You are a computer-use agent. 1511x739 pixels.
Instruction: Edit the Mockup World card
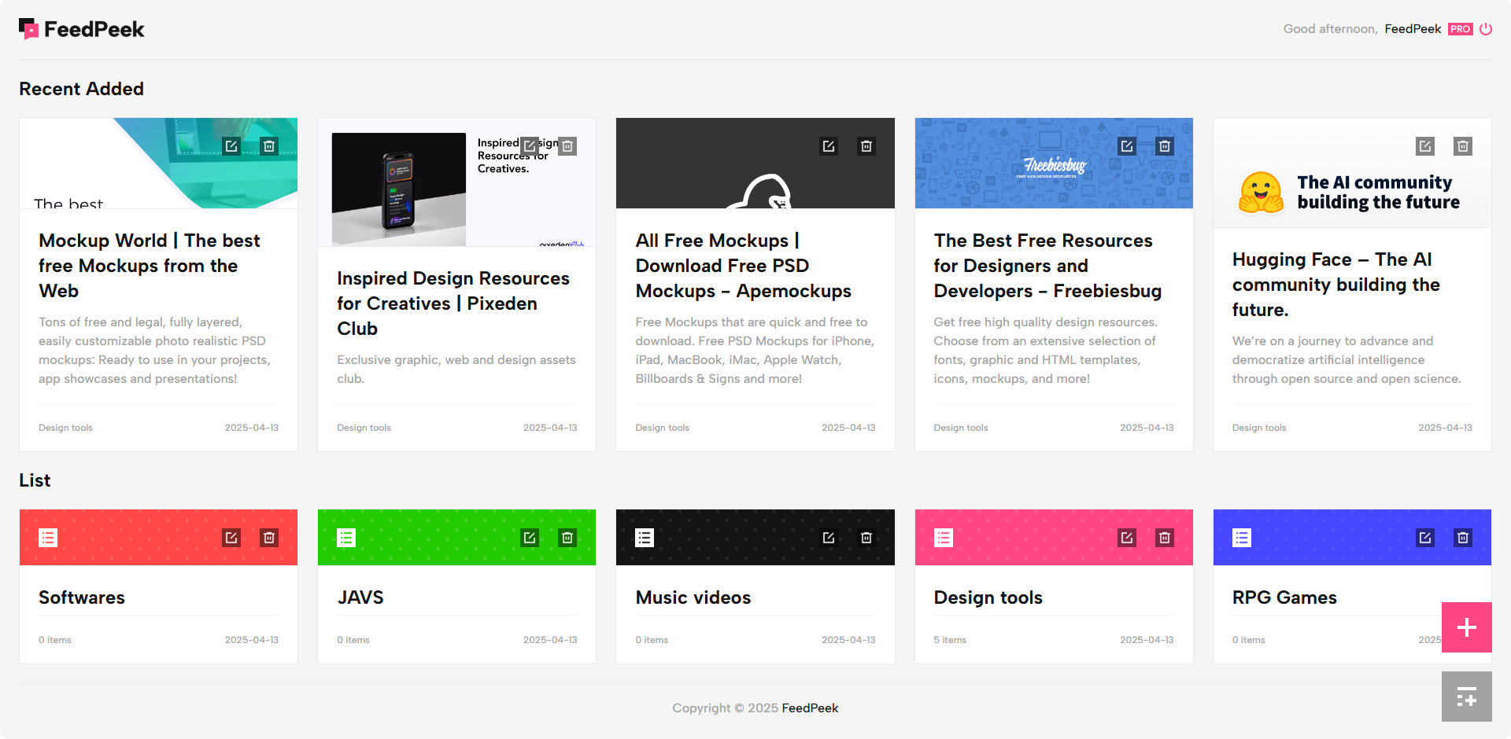[231, 146]
